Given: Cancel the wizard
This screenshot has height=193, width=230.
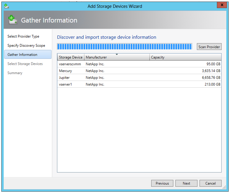Looking at the screenshot, I should [210, 183].
